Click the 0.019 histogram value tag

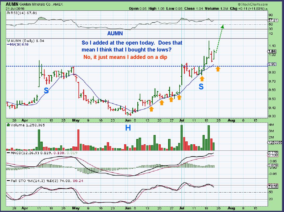point(273,165)
